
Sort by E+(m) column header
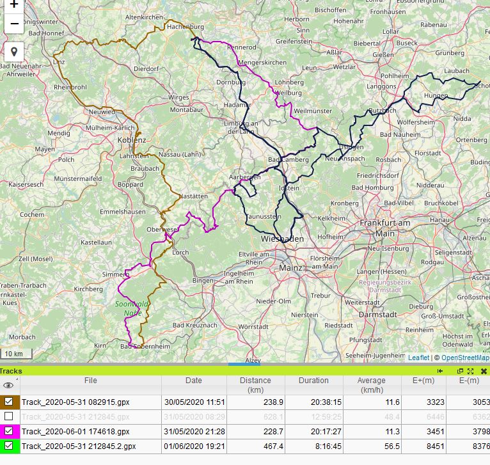pyautogui.click(x=423, y=385)
